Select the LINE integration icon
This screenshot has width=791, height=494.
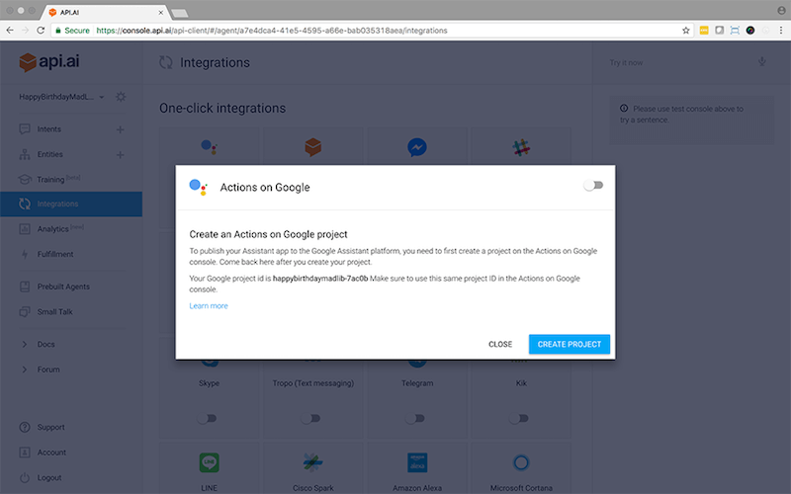(x=209, y=462)
